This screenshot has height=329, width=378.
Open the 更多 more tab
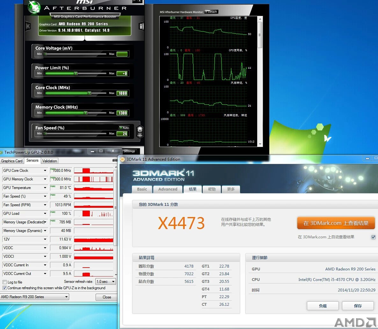(x=231, y=189)
